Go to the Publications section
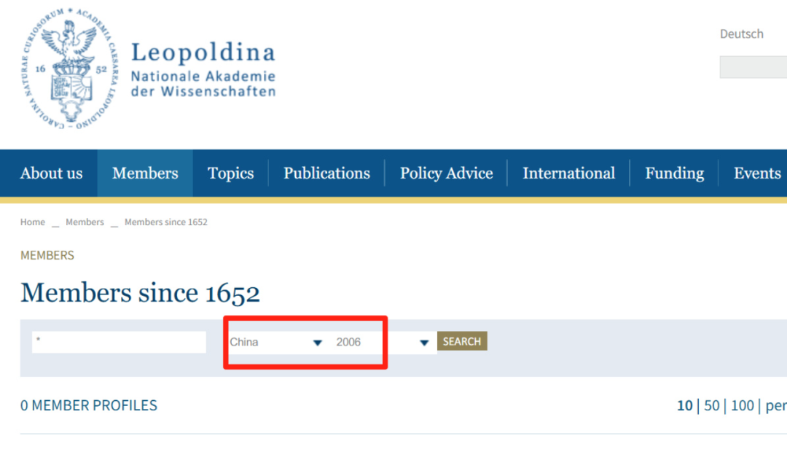Viewport: 787px width, 465px height. [x=326, y=173]
